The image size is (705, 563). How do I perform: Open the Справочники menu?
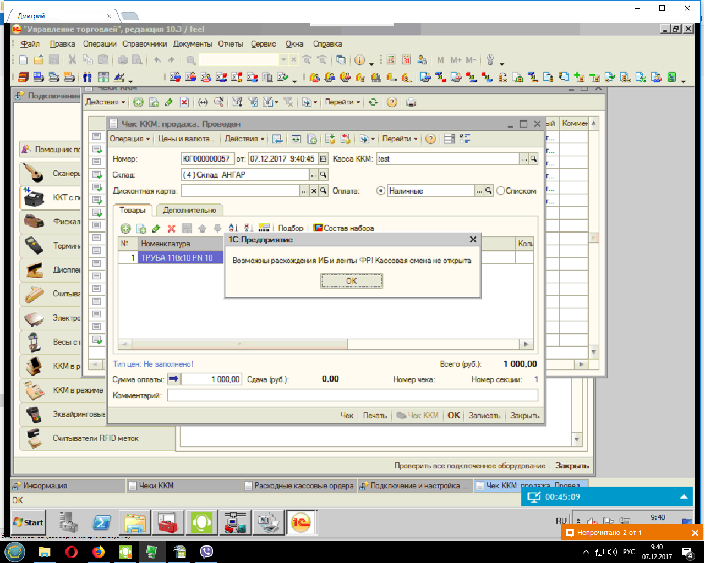point(144,44)
